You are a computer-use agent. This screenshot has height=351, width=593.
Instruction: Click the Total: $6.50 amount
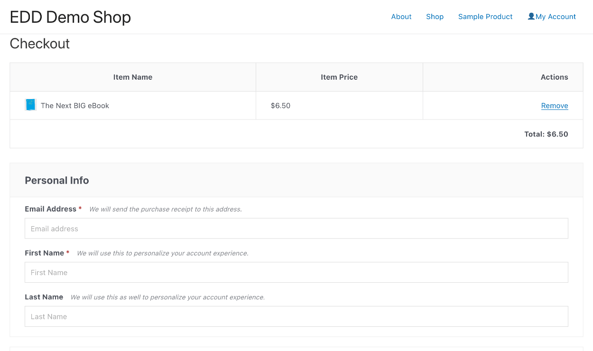[x=546, y=134]
